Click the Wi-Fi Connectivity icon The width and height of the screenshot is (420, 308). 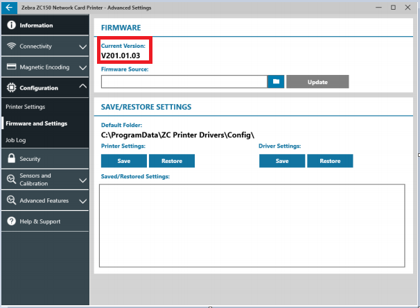(12, 46)
